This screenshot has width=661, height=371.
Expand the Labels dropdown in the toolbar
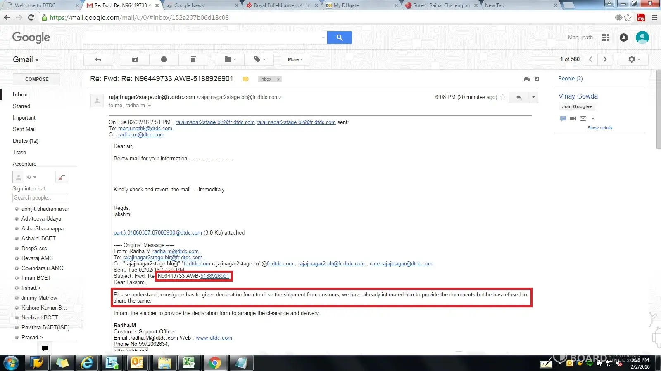tap(259, 59)
